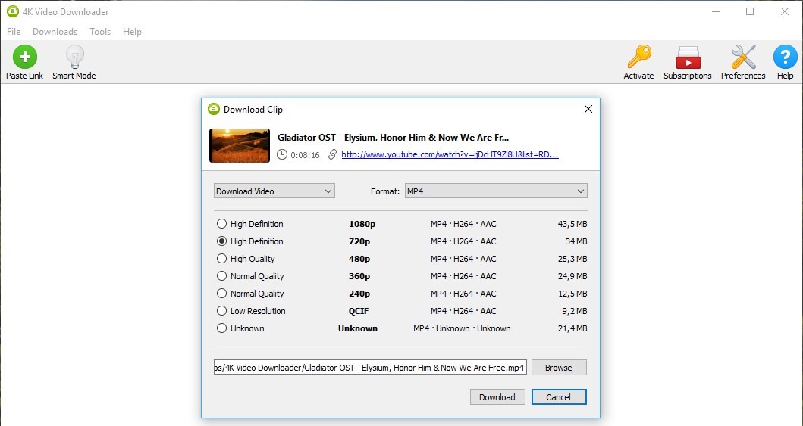This screenshot has width=803, height=426.
Task: Click the green Paste Link icon
Action: coord(24,57)
